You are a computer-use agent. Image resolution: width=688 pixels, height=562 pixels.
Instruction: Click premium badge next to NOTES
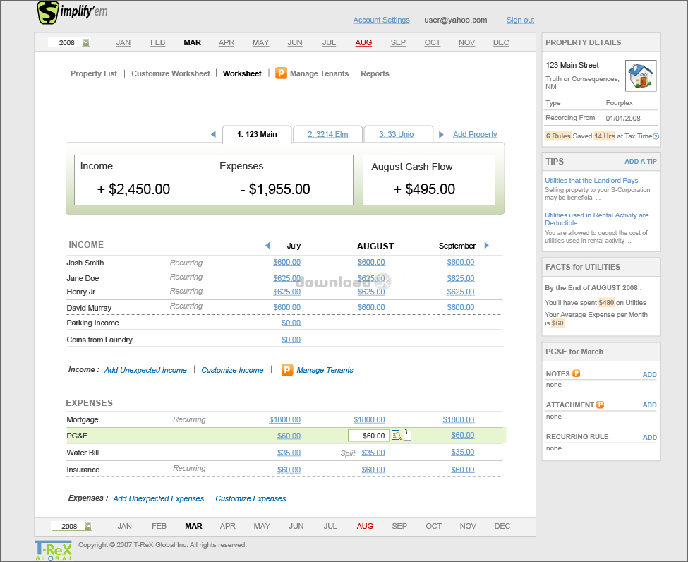pyautogui.click(x=576, y=373)
